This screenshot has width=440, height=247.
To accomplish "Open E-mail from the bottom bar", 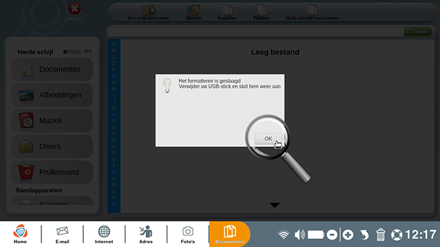I will [62, 234].
